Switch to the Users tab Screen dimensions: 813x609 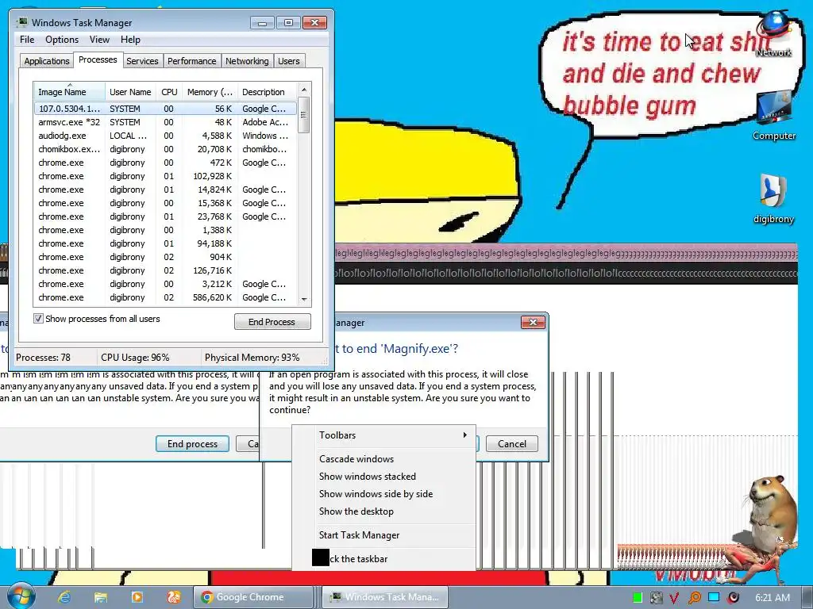click(x=288, y=61)
